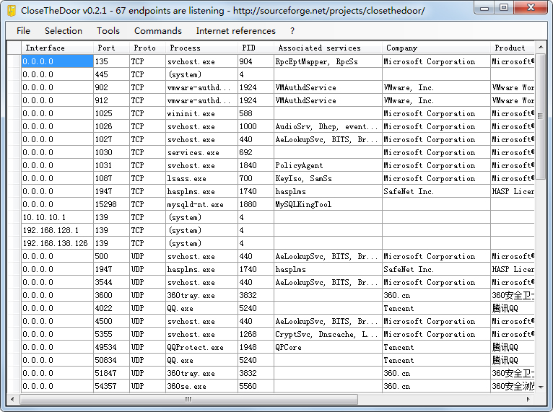This screenshot has height=412, width=553.
Task: Select the port 15298 cell
Action: [111, 204]
